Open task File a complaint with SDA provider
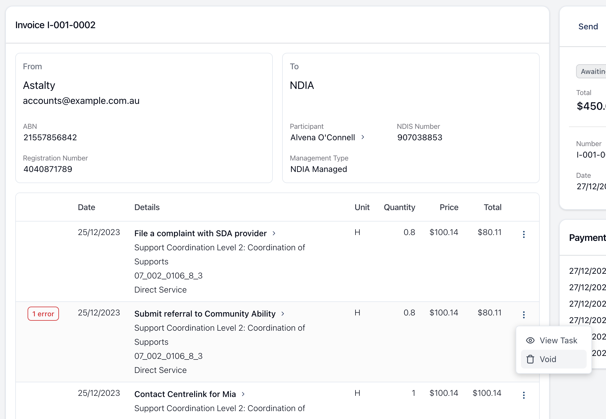The height and width of the screenshot is (419, 606). pyautogui.click(x=200, y=233)
